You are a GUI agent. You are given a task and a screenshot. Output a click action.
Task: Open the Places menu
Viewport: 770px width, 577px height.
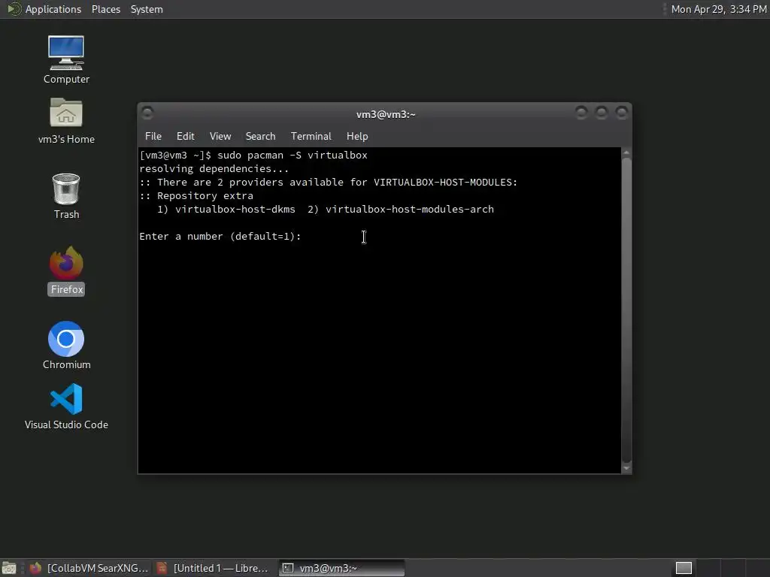pos(106,9)
